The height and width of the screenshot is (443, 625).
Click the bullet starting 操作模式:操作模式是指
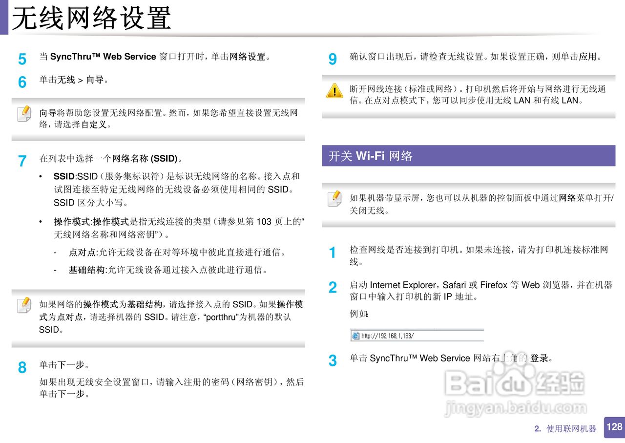(x=179, y=222)
